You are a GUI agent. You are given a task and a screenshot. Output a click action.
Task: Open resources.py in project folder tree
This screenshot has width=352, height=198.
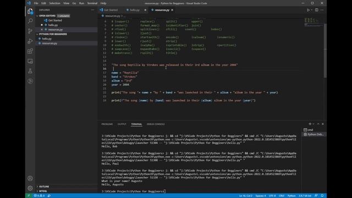tap(50, 43)
